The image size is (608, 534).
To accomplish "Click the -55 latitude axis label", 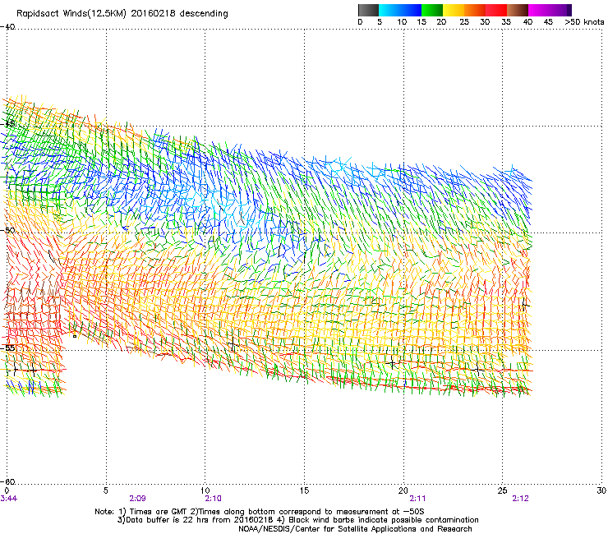I will (7, 348).
